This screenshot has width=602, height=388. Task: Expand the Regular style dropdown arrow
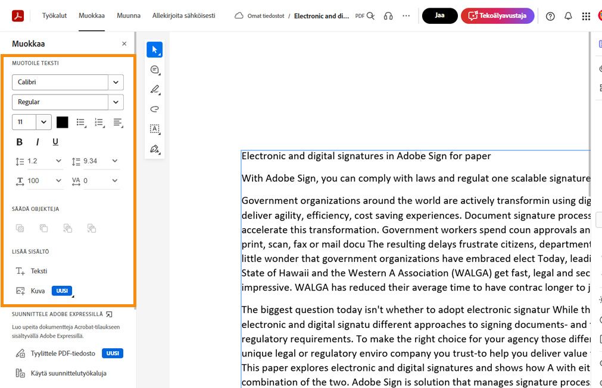click(x=116, y=102)
